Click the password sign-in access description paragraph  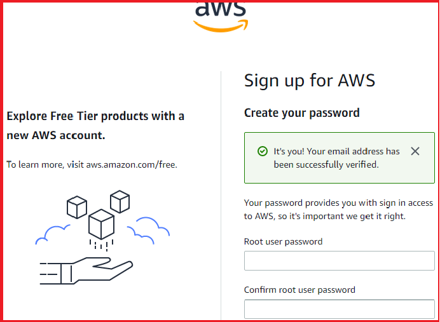point(338,210)
